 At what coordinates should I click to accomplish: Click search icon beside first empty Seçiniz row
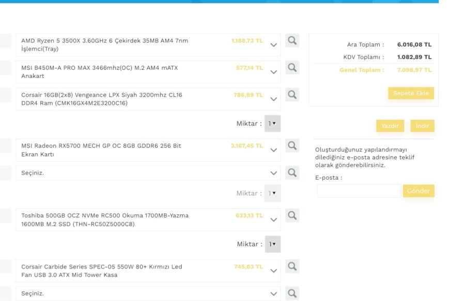[292, 173]
